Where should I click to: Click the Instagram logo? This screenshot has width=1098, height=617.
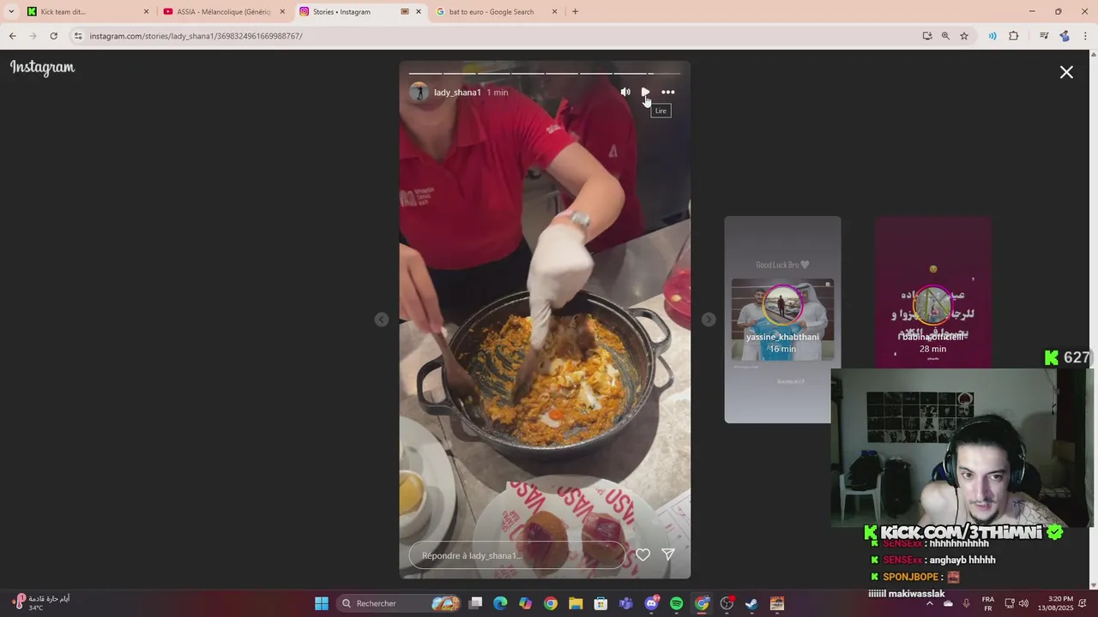[x=42, y=68]
